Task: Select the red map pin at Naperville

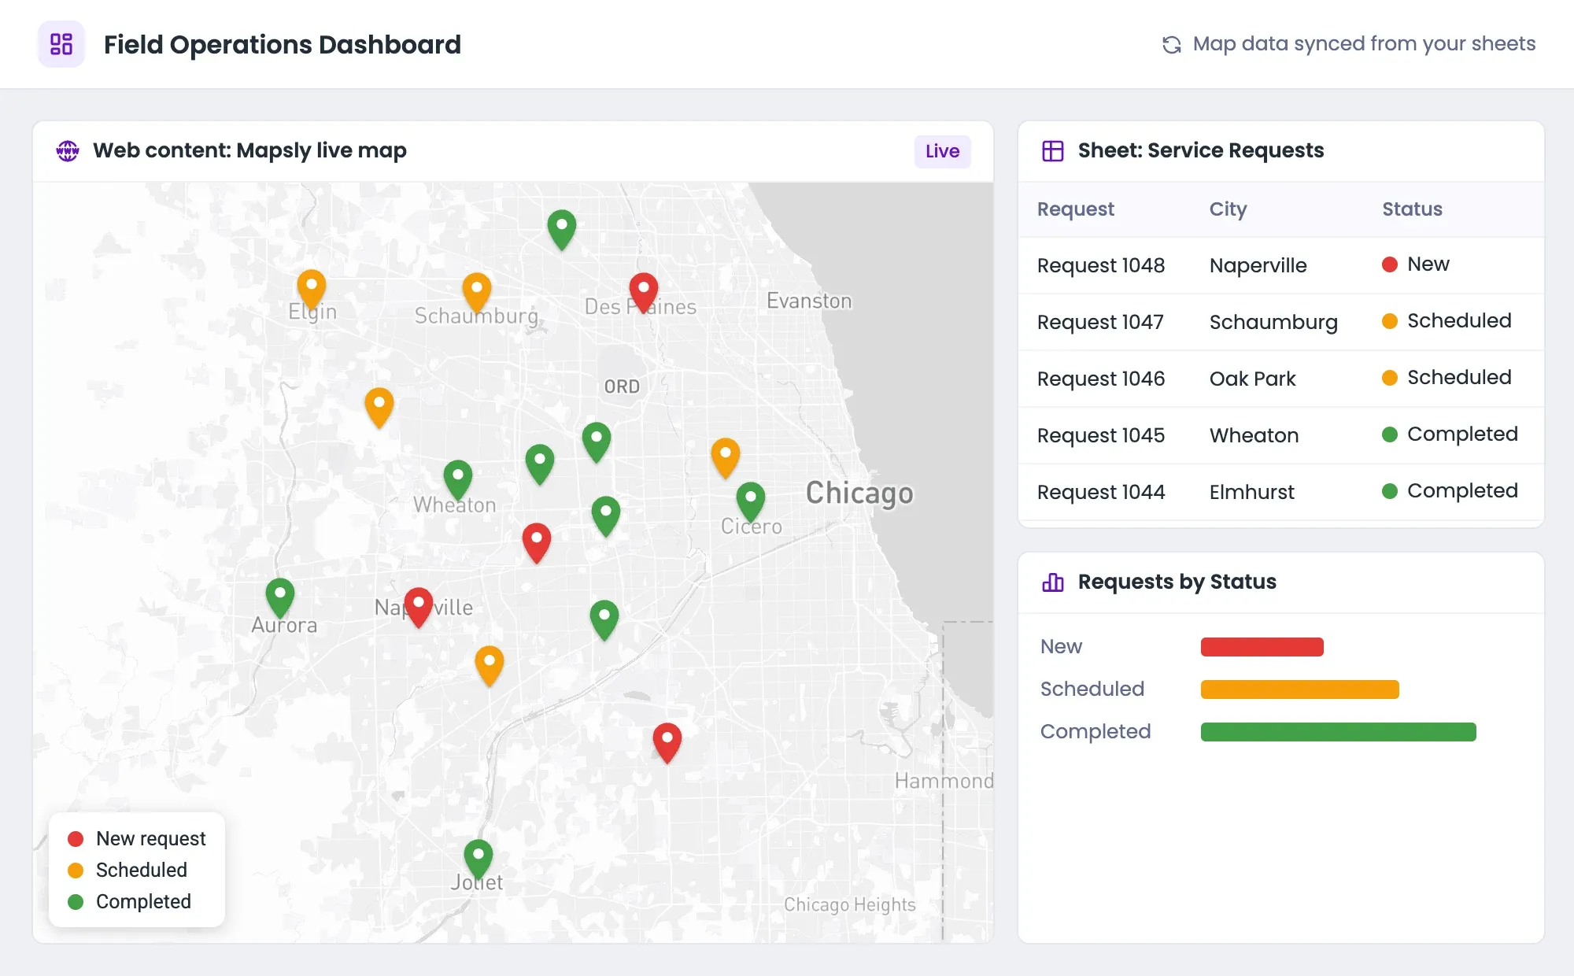Action: point(418,608)
